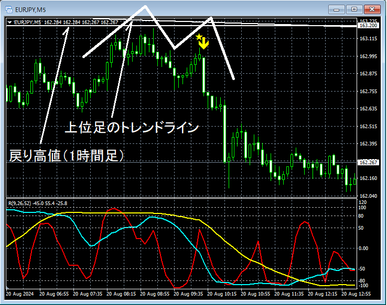Screen dimensions: 387x305
Task: Click the '20 Aug 10:15' time label
Action: point(222,293)
